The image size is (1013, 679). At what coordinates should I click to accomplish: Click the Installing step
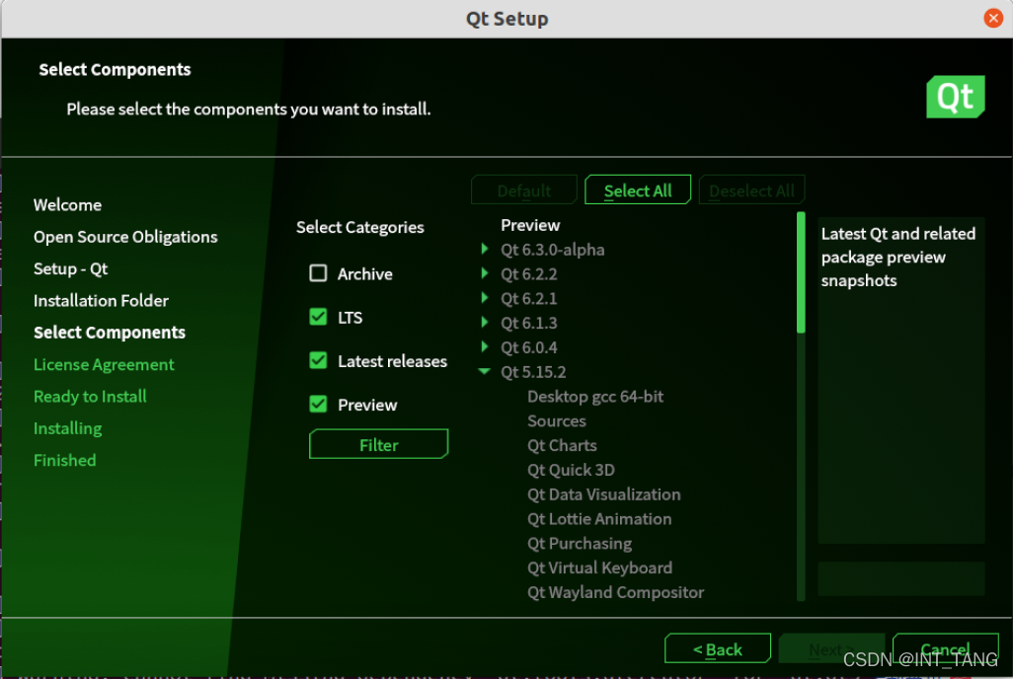67,427
